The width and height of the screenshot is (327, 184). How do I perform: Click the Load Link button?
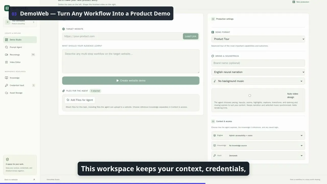pos(191,36)
